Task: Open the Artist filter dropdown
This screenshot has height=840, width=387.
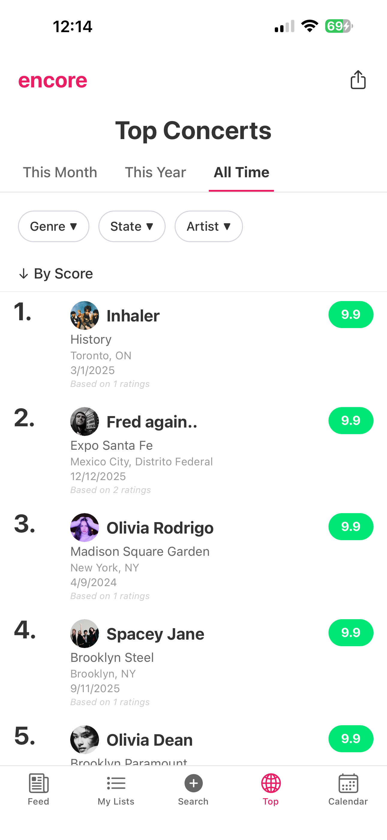Action: tap(208, 226)
